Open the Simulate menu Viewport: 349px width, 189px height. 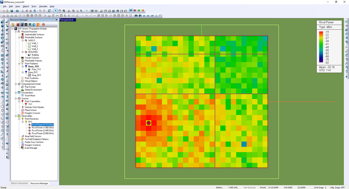coord(43,7)
